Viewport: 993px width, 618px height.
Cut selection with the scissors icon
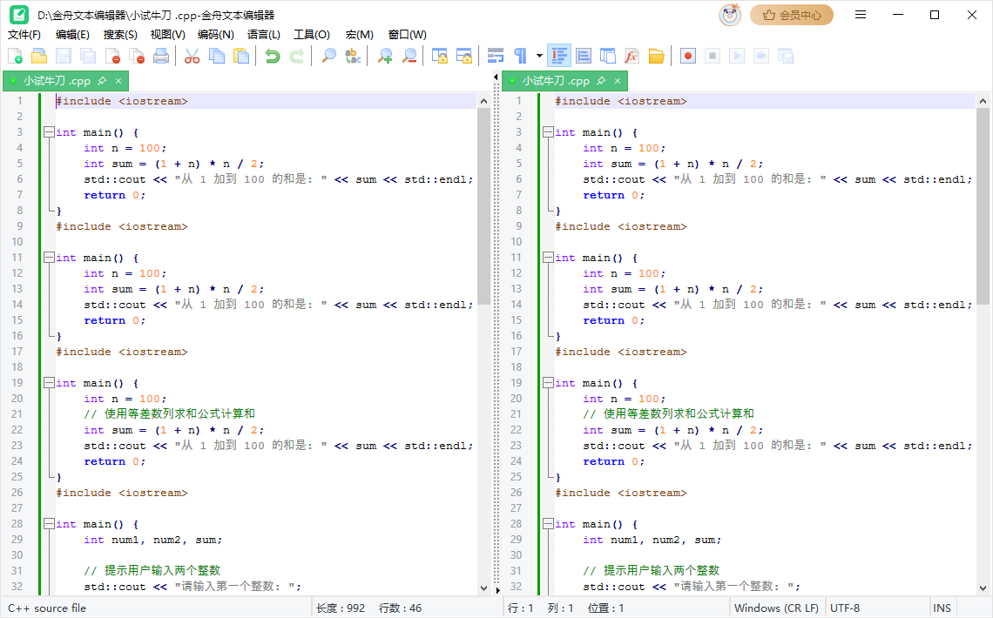tap(192, 57)
